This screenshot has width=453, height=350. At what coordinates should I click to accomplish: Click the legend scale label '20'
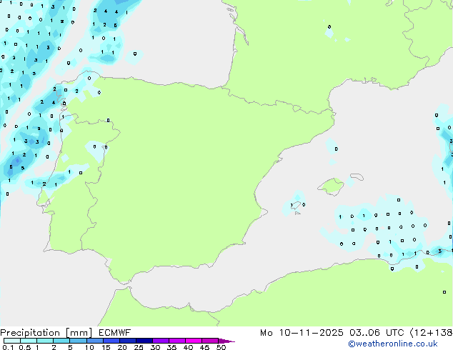122,347
